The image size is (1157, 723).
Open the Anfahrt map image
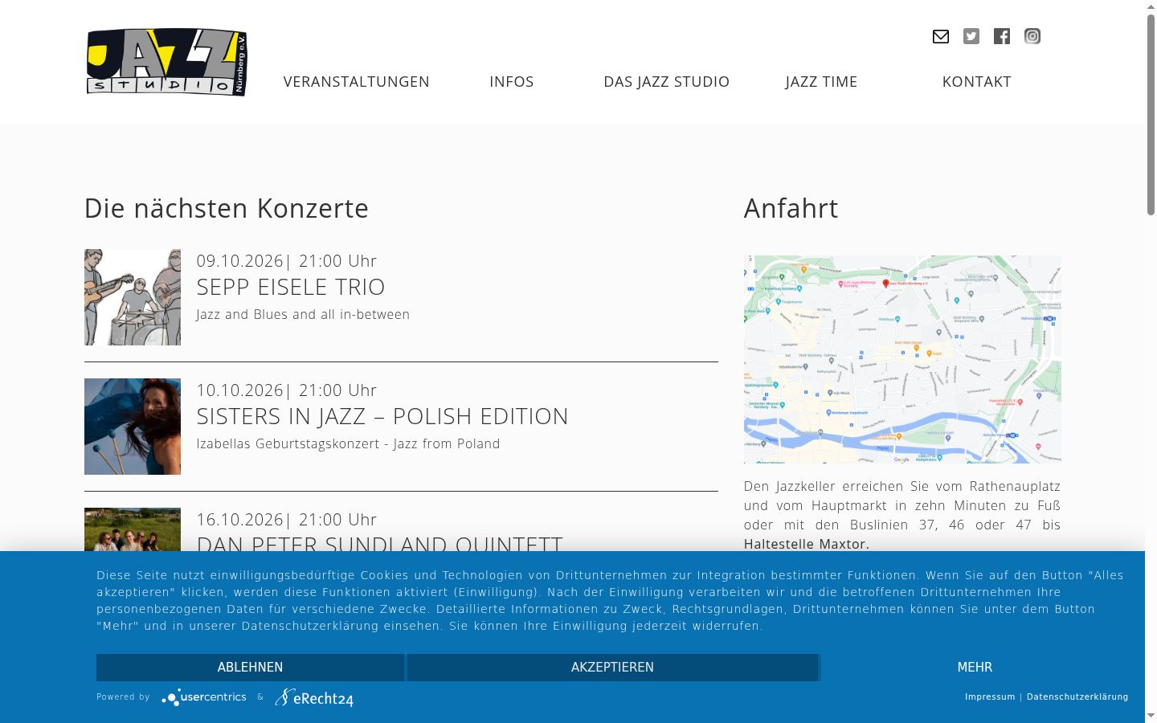[x=902, y=359]
